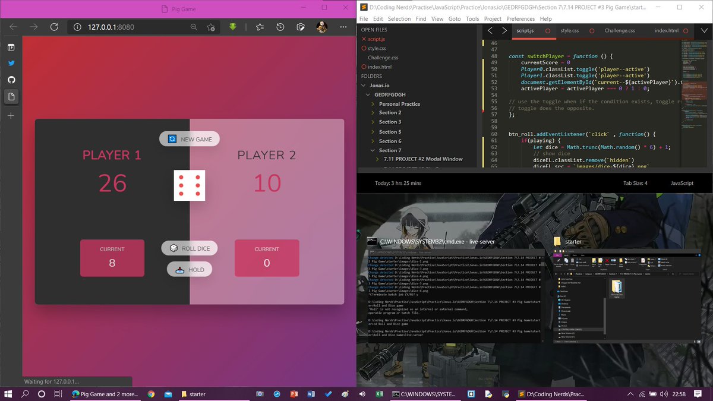Open browsing history from the toolbar
This screenshot has width=713, height=401.
click(x=280, y=27)
